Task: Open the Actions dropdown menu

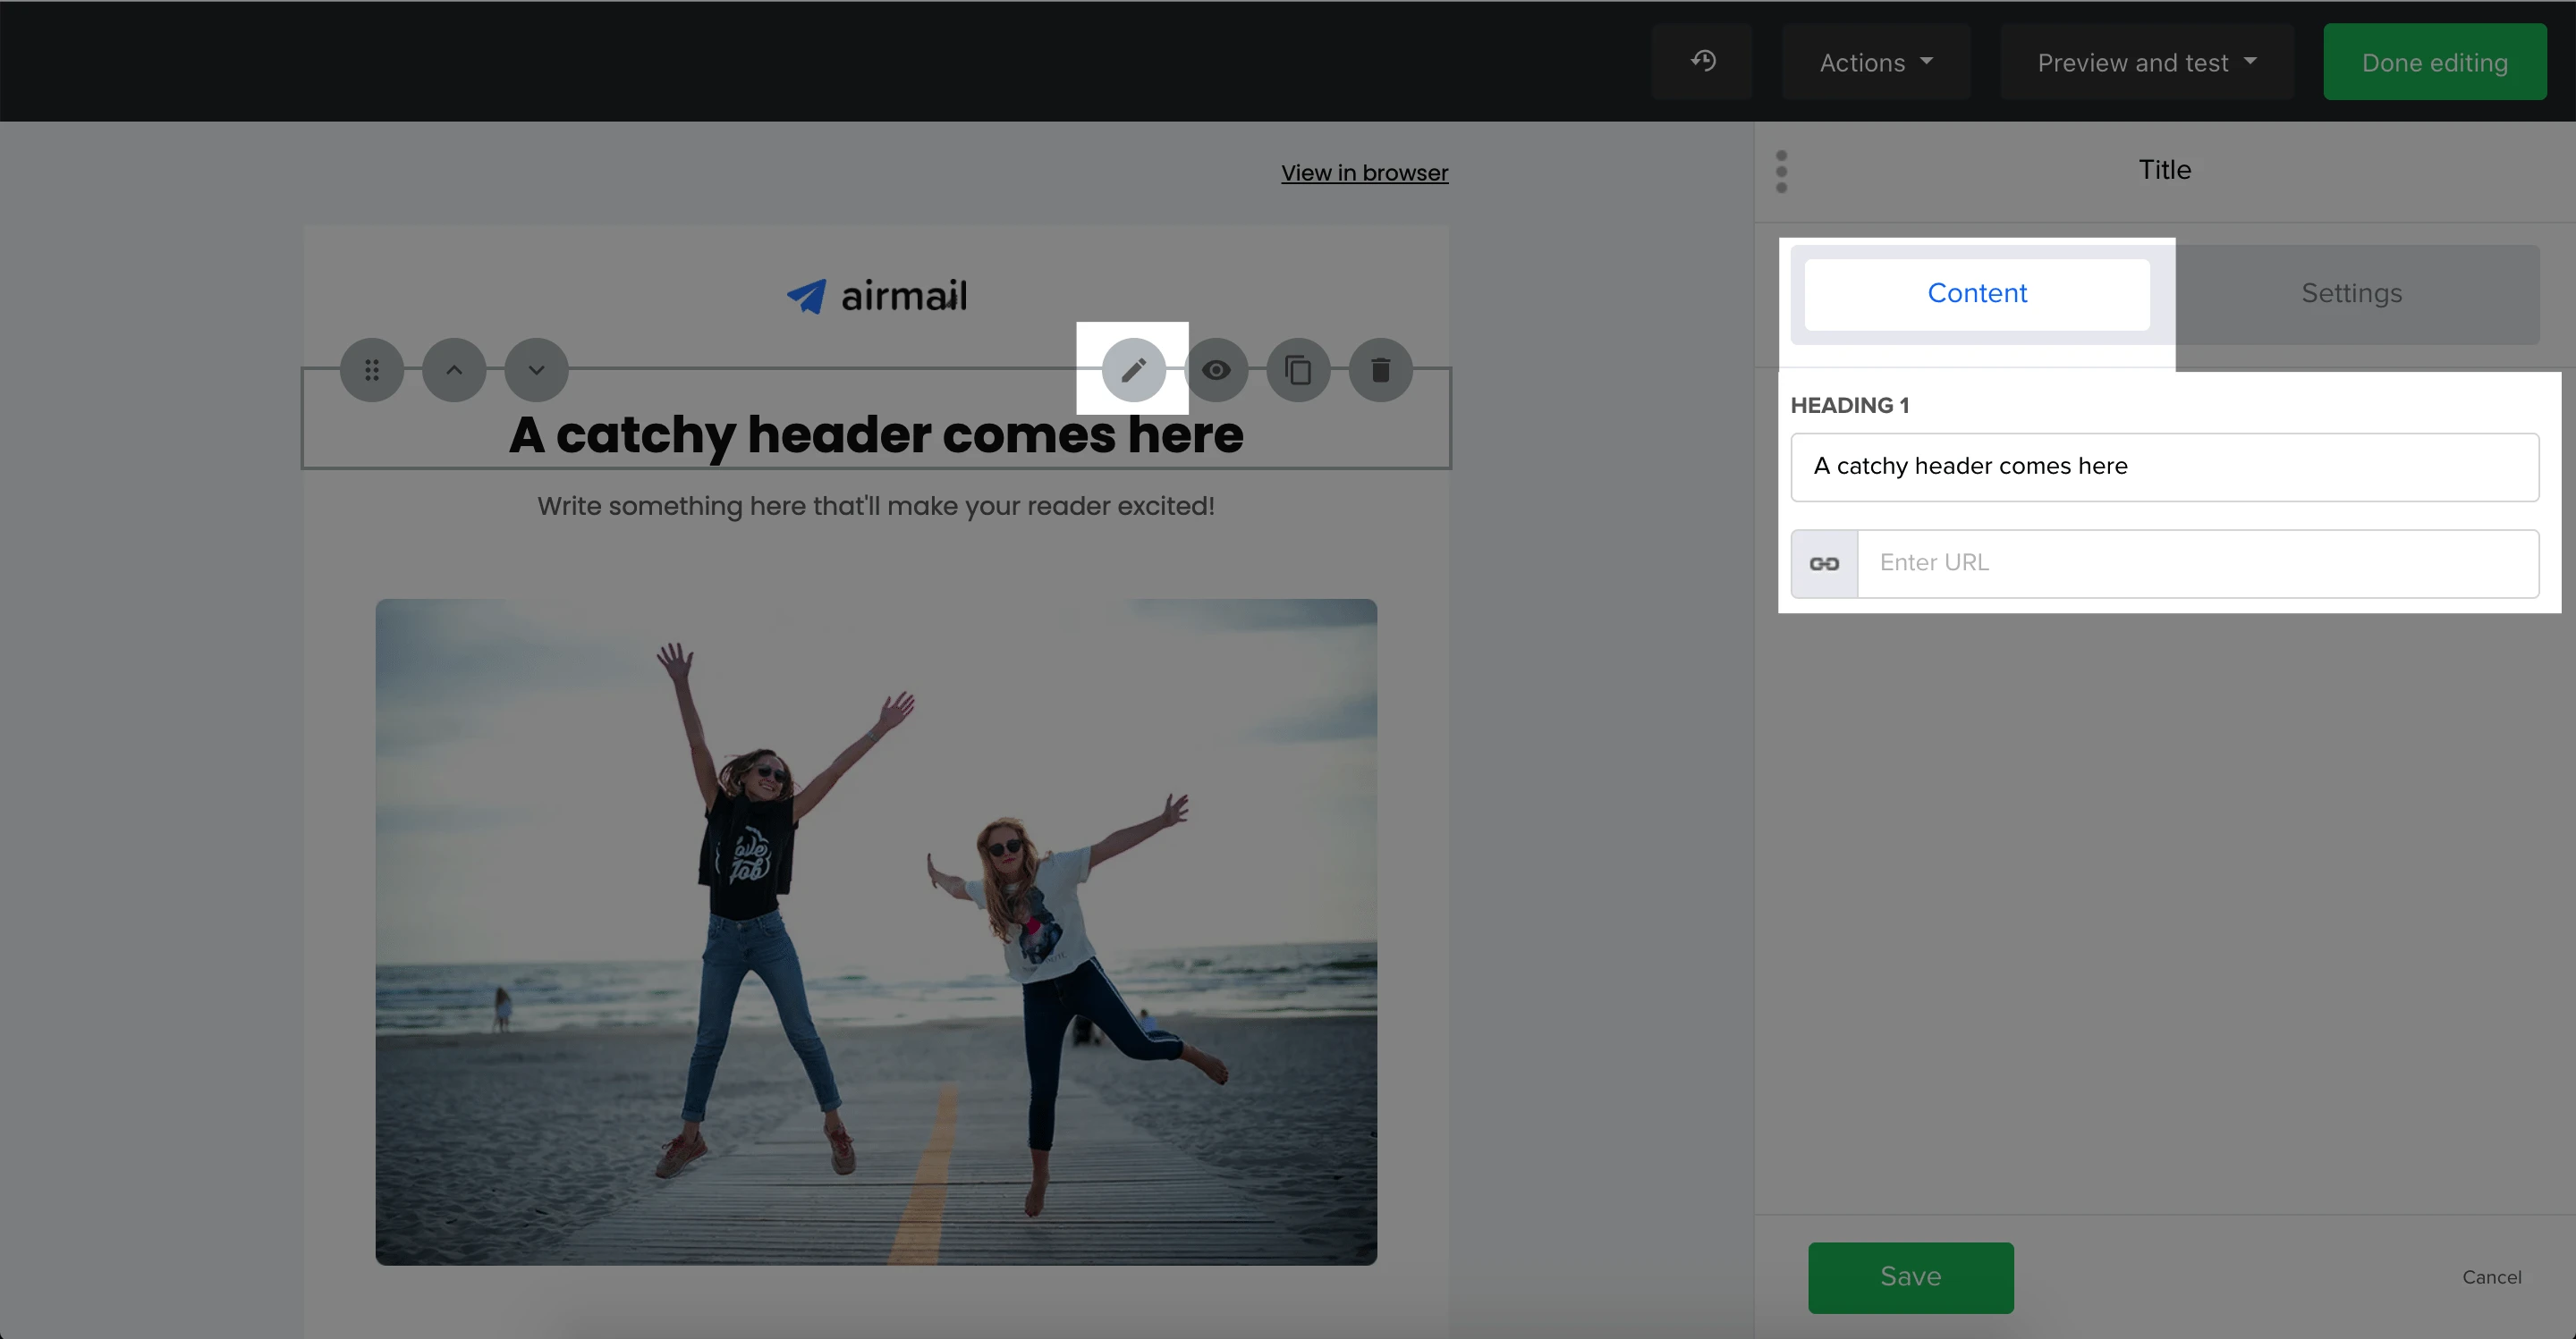Action: point(1875,62)
